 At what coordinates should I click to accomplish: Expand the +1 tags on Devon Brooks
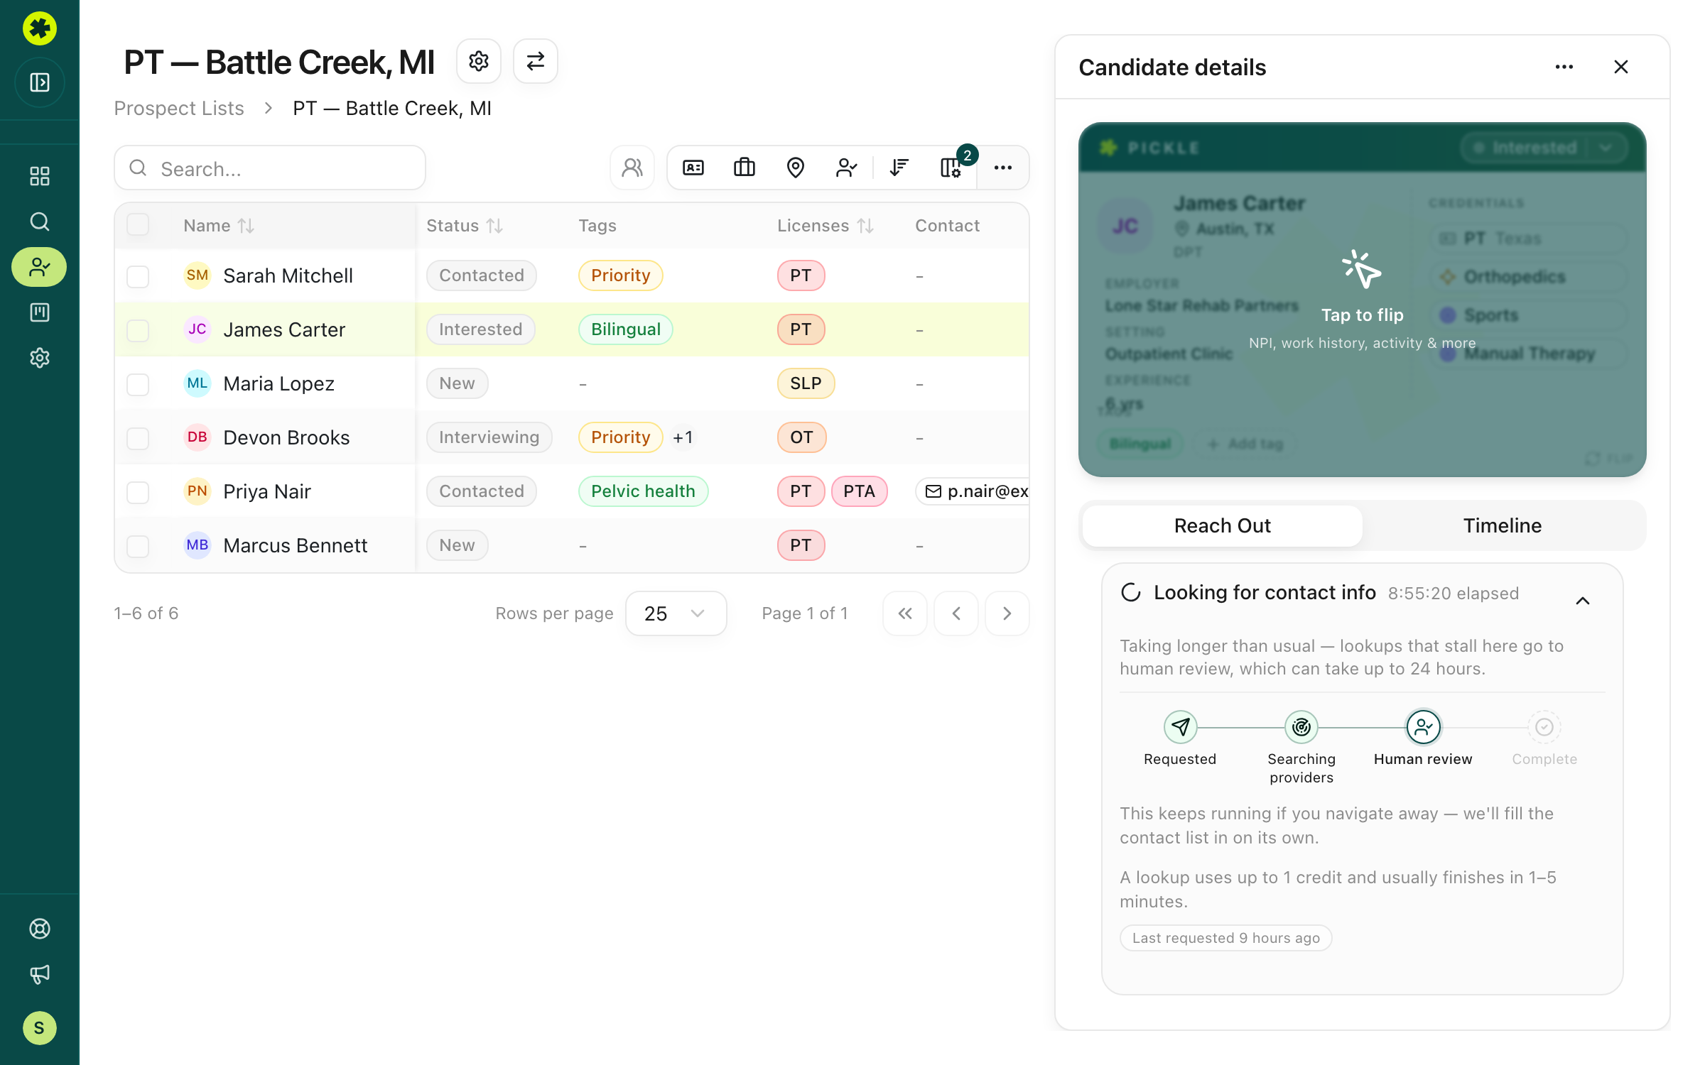(x=683, y=437)
